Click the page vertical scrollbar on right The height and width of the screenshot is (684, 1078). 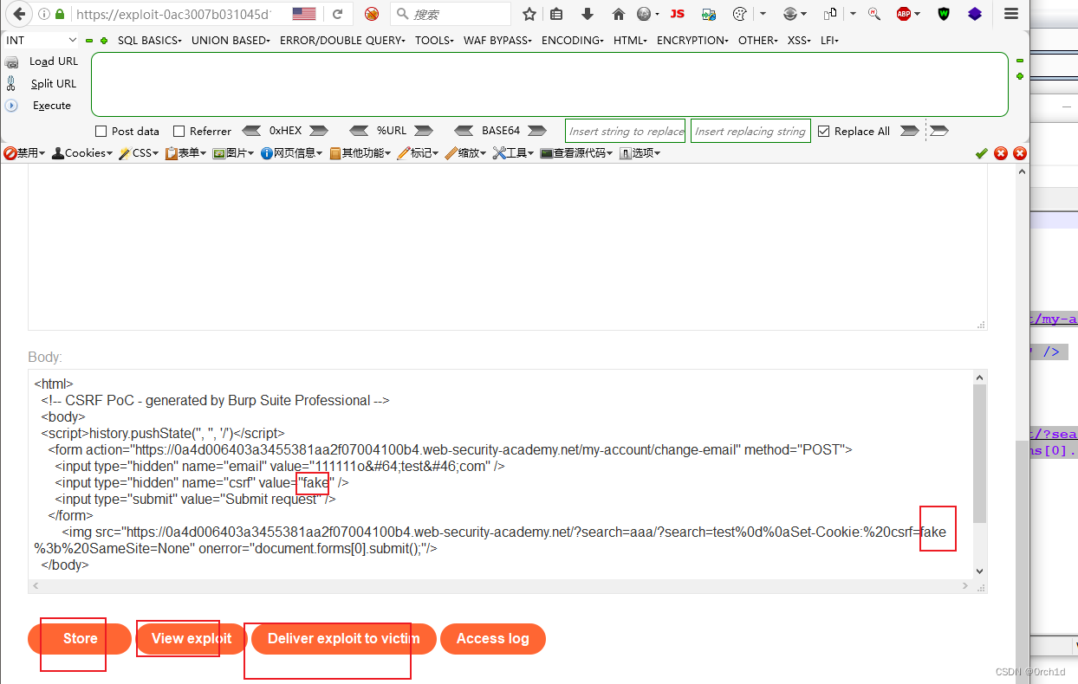pos(1023,424)
